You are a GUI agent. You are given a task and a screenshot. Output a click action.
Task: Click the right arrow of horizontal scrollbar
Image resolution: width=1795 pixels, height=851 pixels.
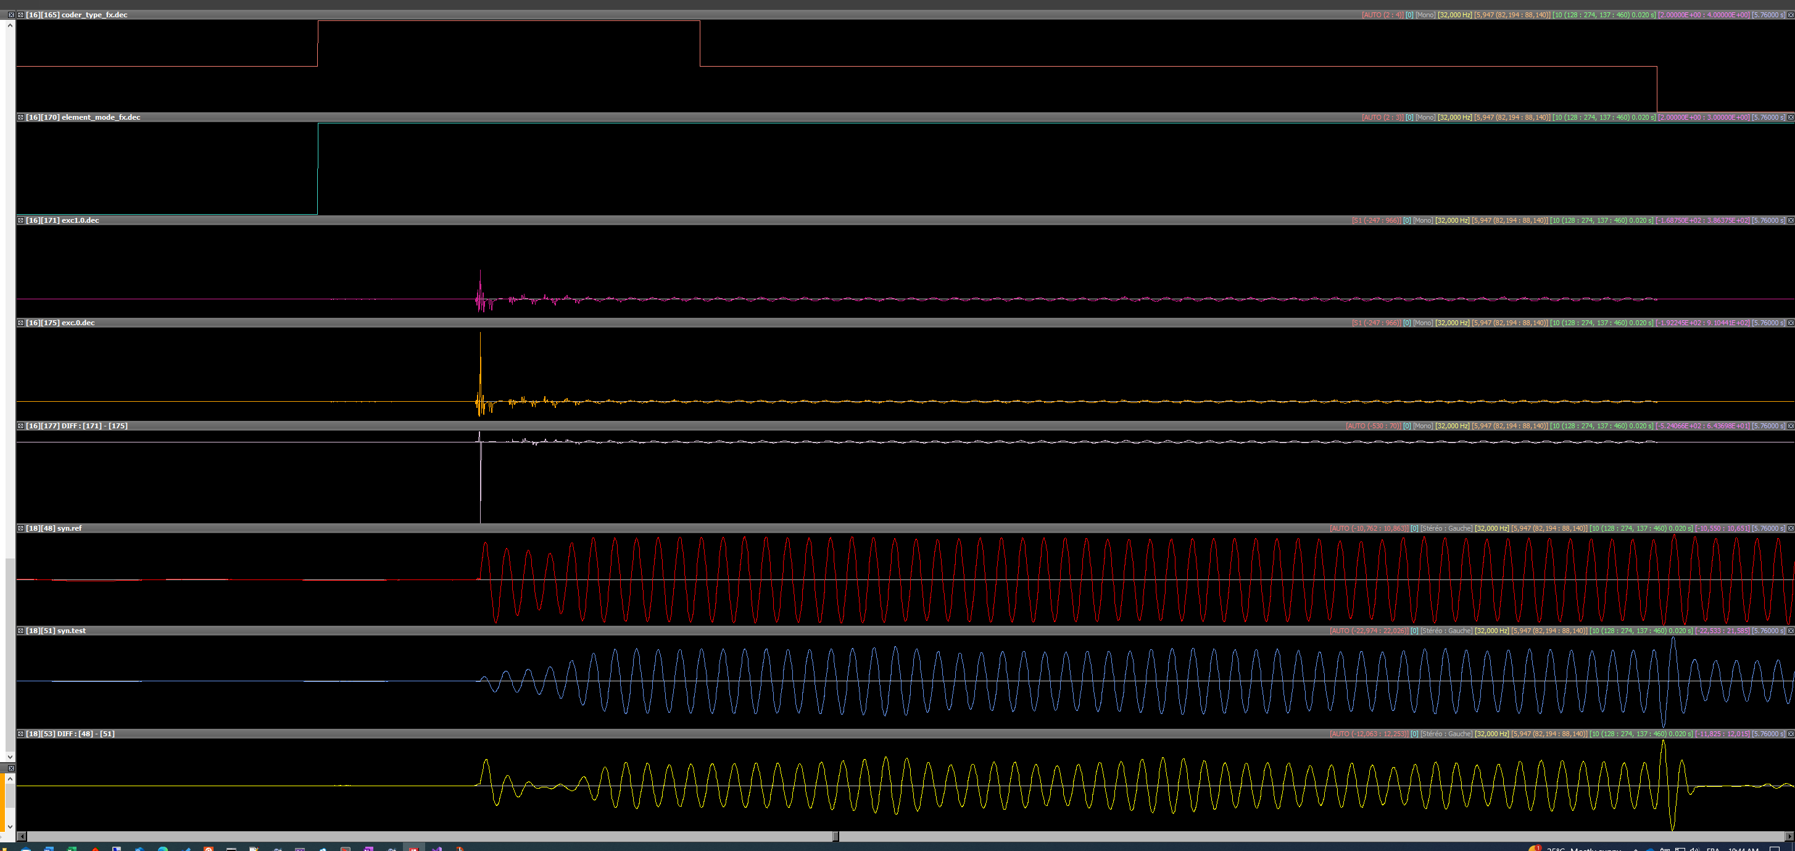tap(1789, 836)
